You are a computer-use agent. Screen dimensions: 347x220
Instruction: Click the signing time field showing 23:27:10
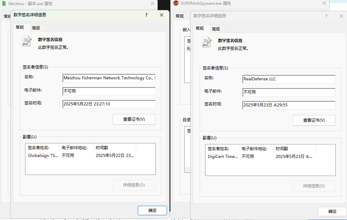point(109,104)
